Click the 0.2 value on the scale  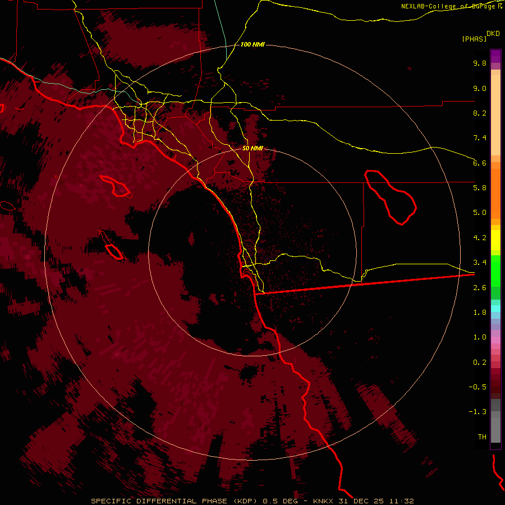pyautogui.click(x=480, y=362)
